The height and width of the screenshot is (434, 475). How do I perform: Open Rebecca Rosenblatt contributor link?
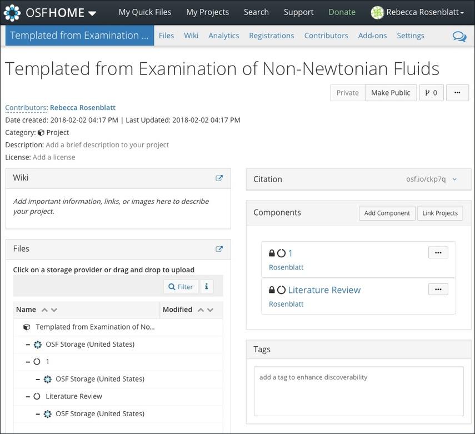pyautogui.click(x=83, y=108)
